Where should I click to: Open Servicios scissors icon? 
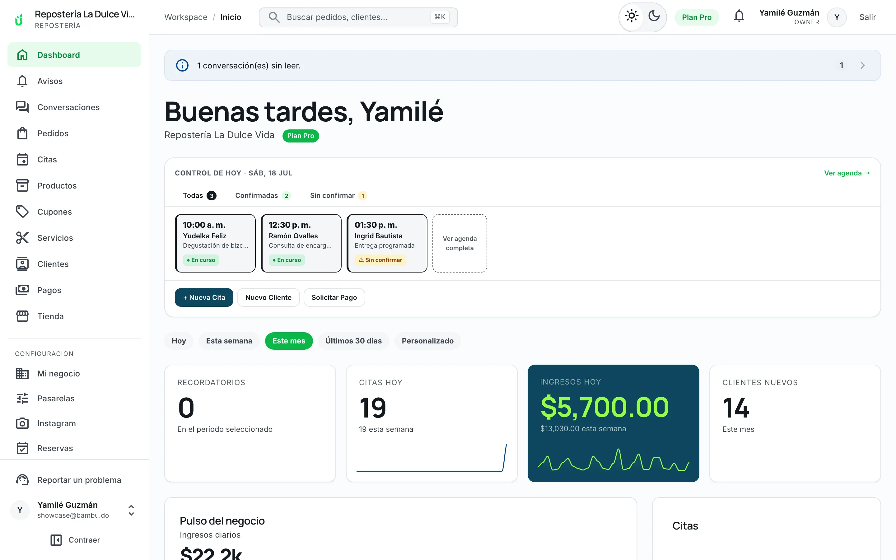click(x=22, y=238)
